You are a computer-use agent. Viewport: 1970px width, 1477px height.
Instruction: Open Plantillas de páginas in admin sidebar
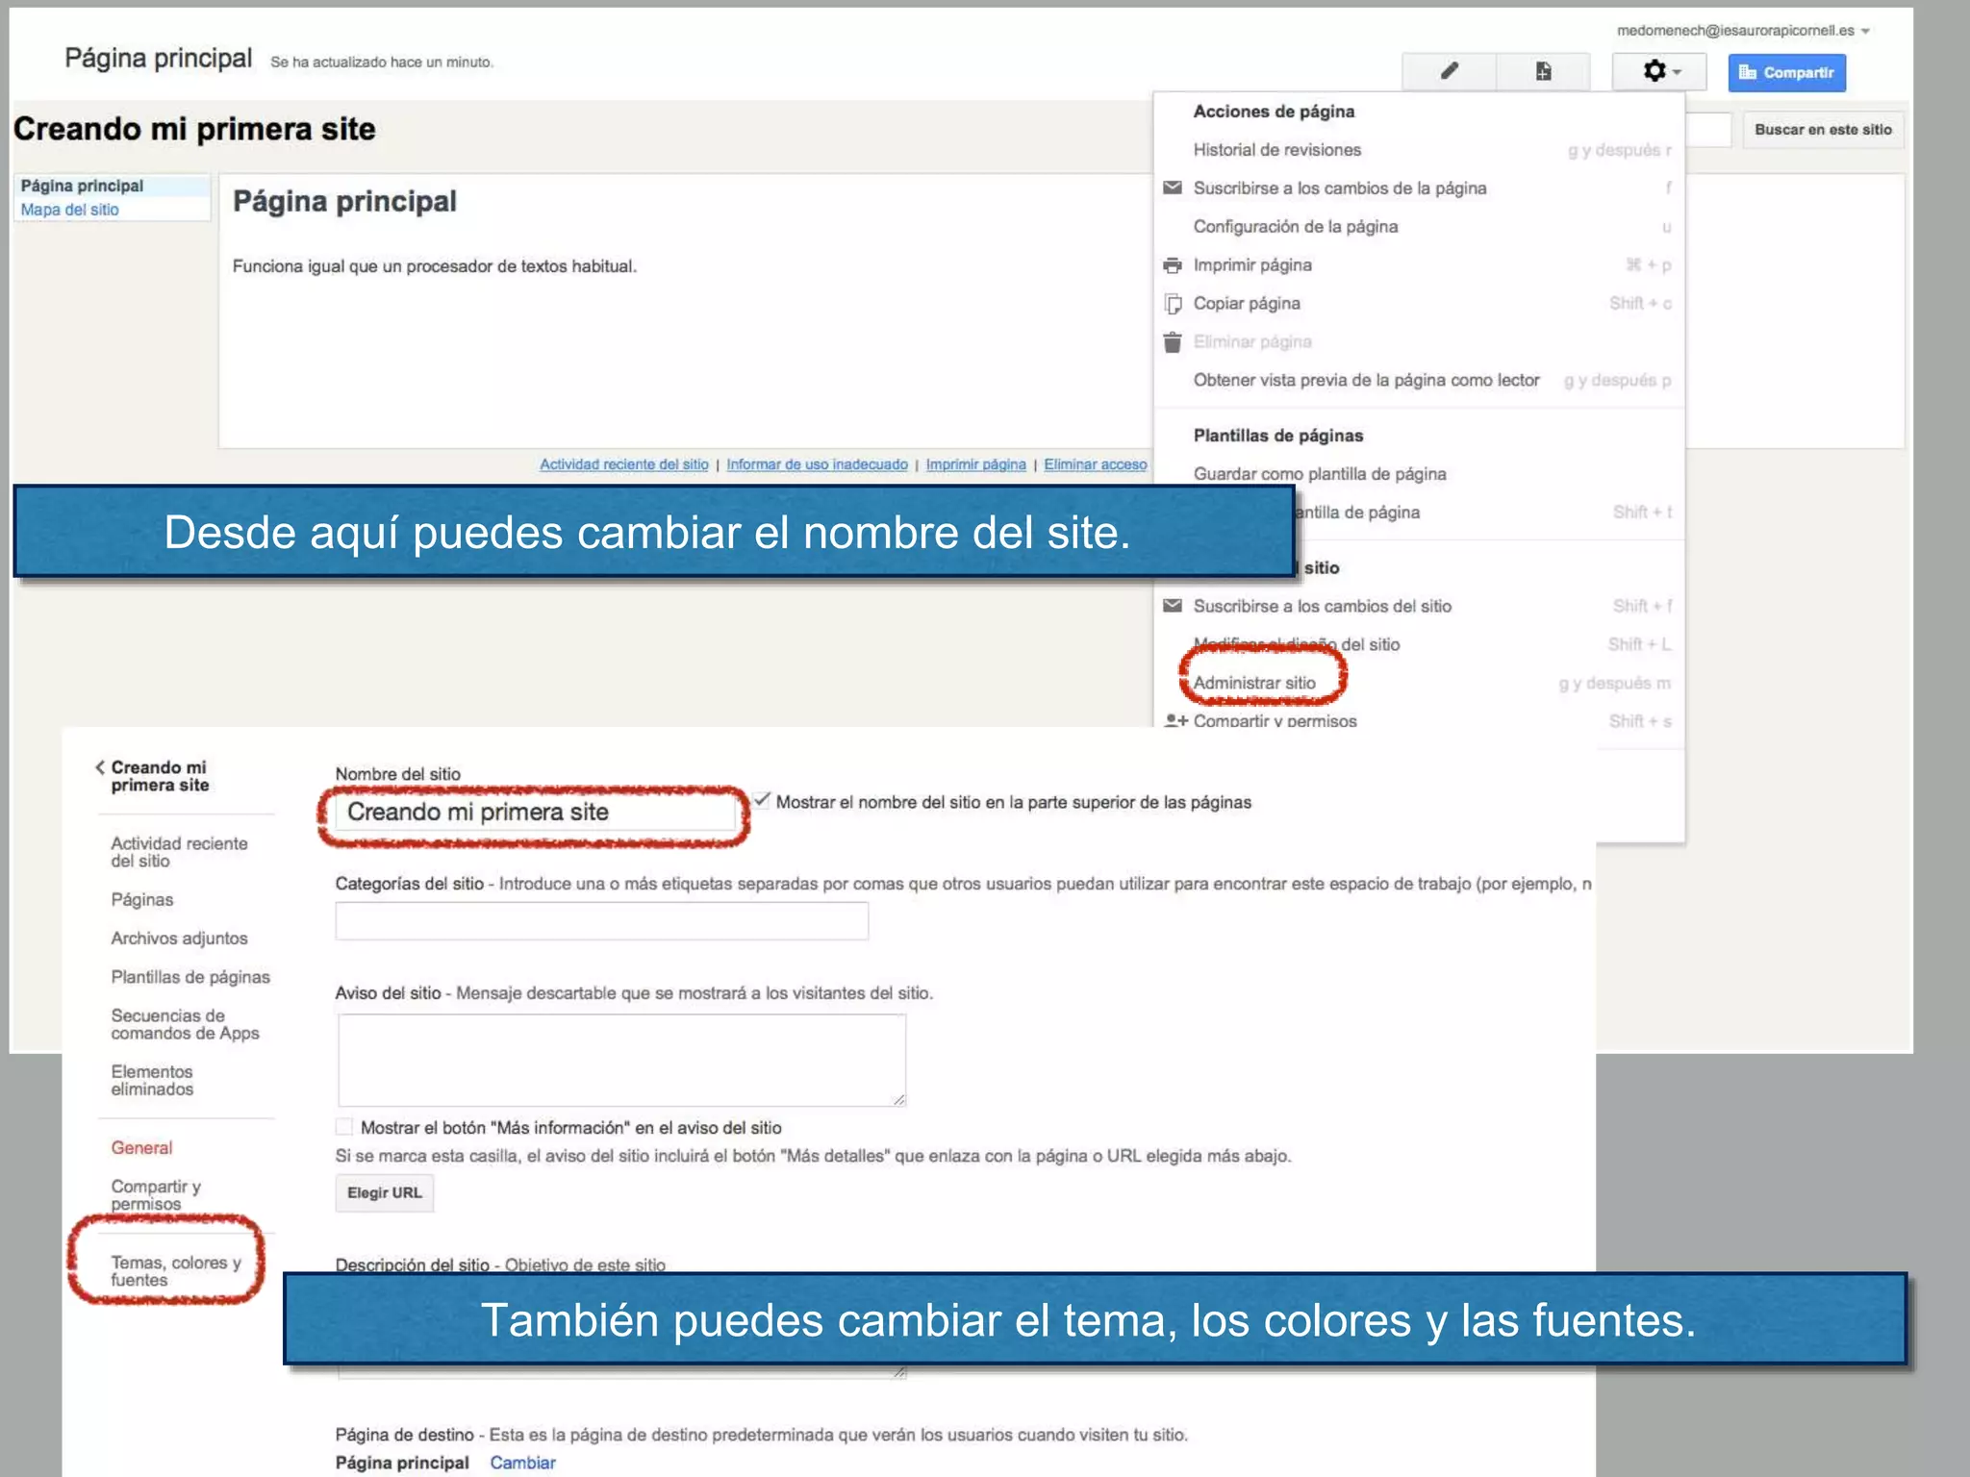(190, 977)
